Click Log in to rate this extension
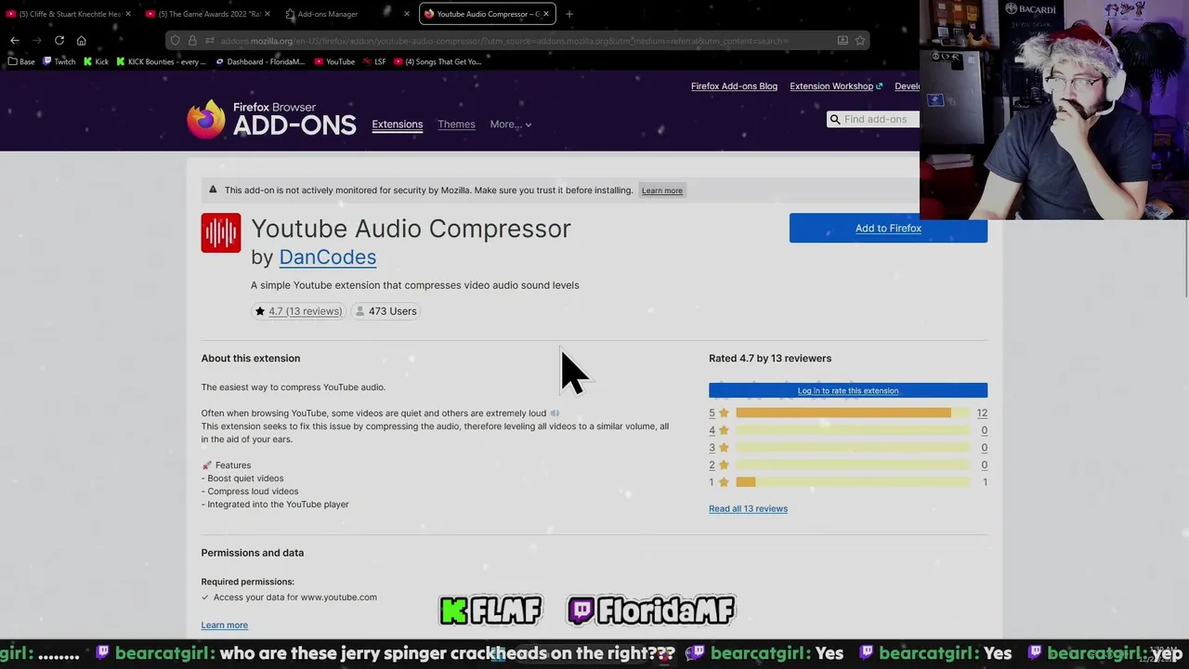The width and height of the screenshot is (1189, 669). [848, 390]
